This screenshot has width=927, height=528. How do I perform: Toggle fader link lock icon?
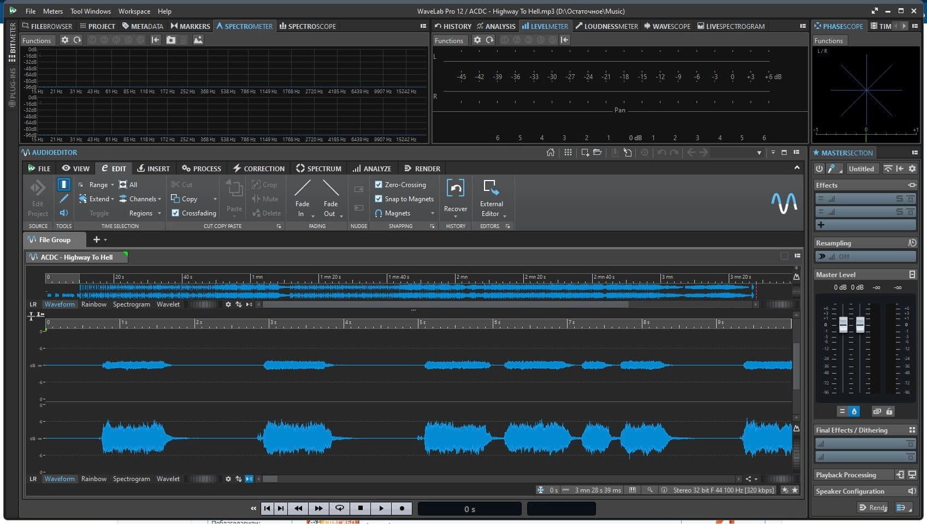(x=889, y=411)
